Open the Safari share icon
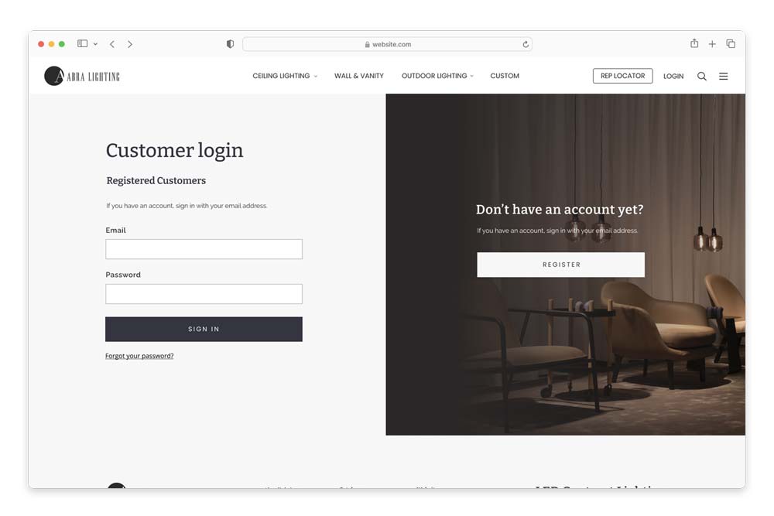This screenshot has height=516, width=774. (x=694, y=43)
